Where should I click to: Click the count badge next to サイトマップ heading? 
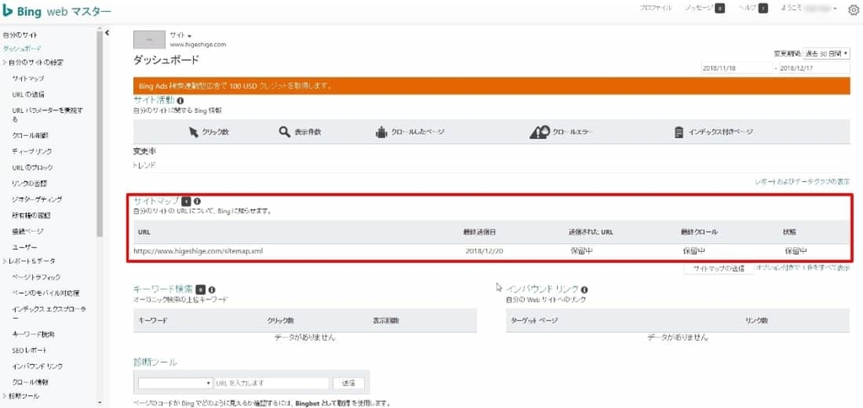[x=186, y=201]
